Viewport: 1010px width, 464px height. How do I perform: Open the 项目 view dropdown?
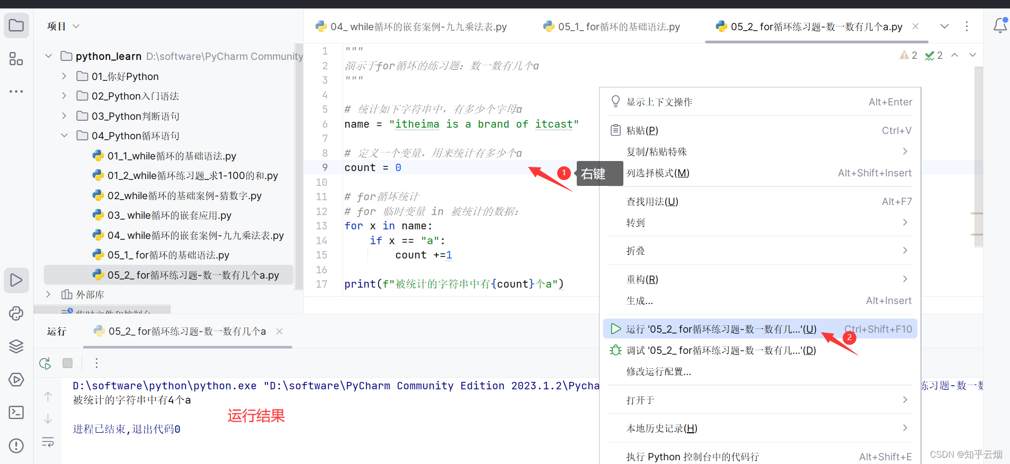[63, 26]
